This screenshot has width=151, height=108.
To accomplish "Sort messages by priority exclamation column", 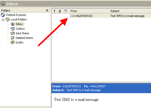I will 54,11.
